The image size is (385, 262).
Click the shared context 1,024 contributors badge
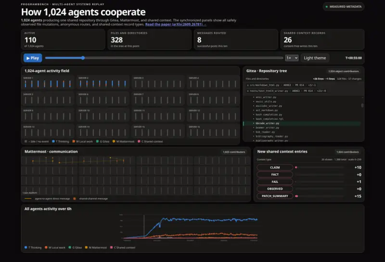[x=347, y=152]
